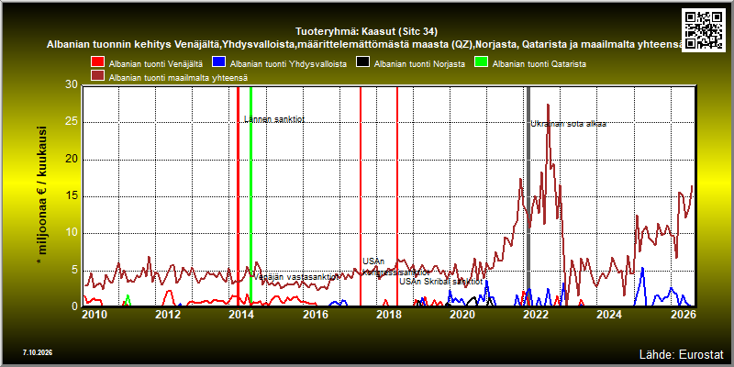Click x-axis year 2026
The width and height of the screenshot is (734, 367).
(x=682, y=315)
